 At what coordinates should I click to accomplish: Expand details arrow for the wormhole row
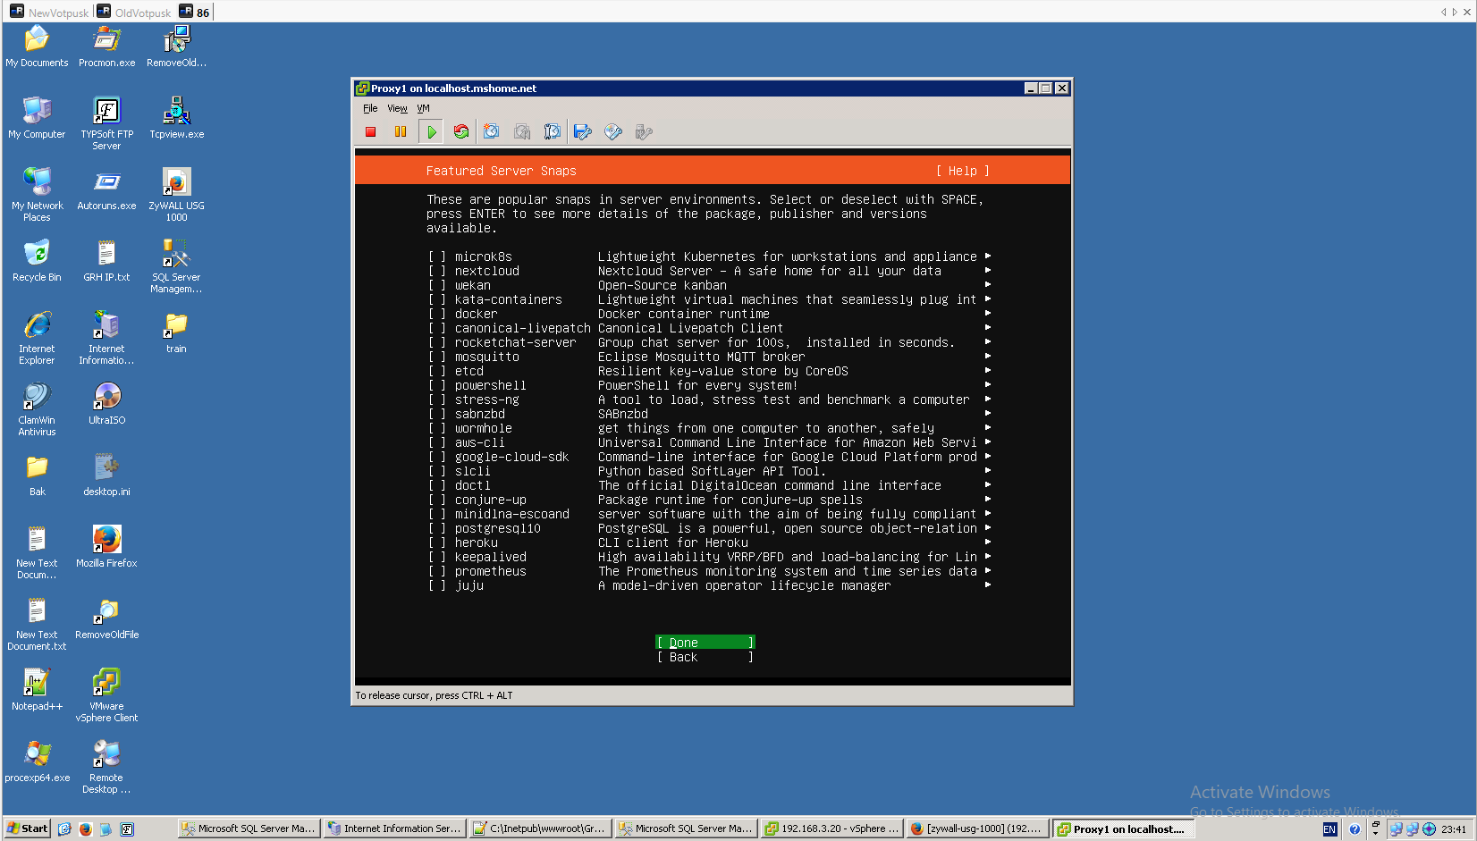988,428
